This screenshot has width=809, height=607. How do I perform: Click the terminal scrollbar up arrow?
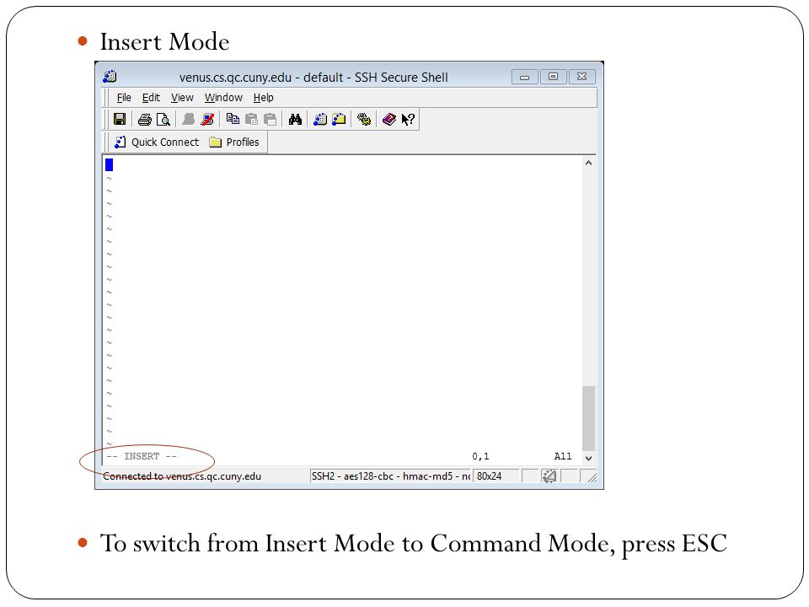pyautogui.click(x=588, y=163)
